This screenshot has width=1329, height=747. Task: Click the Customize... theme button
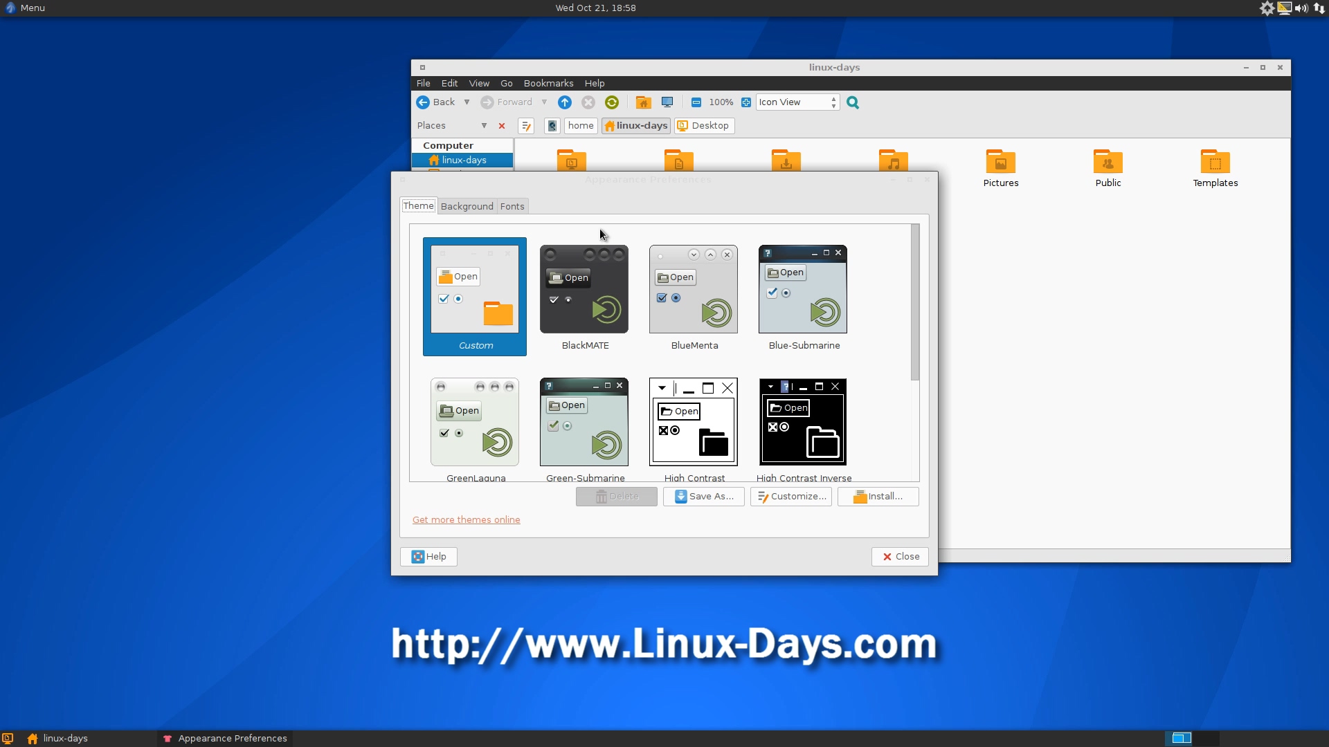click(x=791, y=497)
